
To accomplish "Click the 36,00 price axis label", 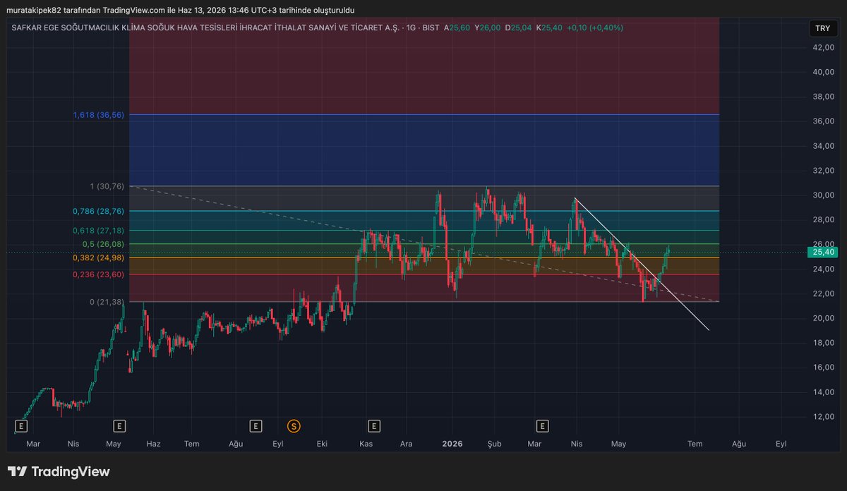I will point(823,121).
